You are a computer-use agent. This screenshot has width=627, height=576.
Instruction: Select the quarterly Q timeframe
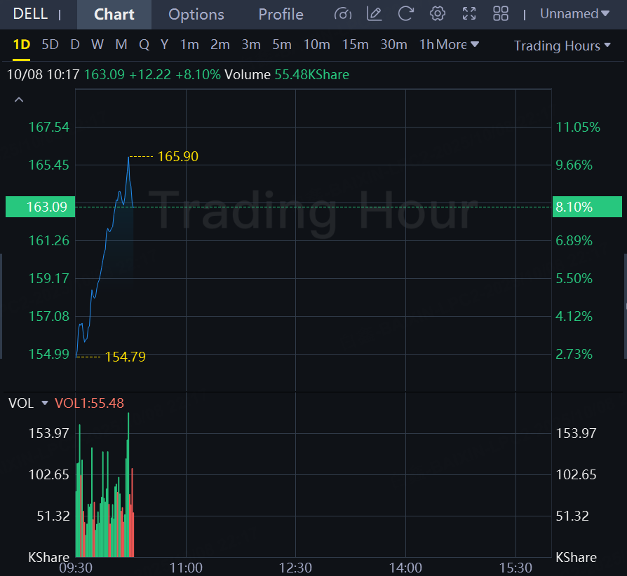(144, 44)
